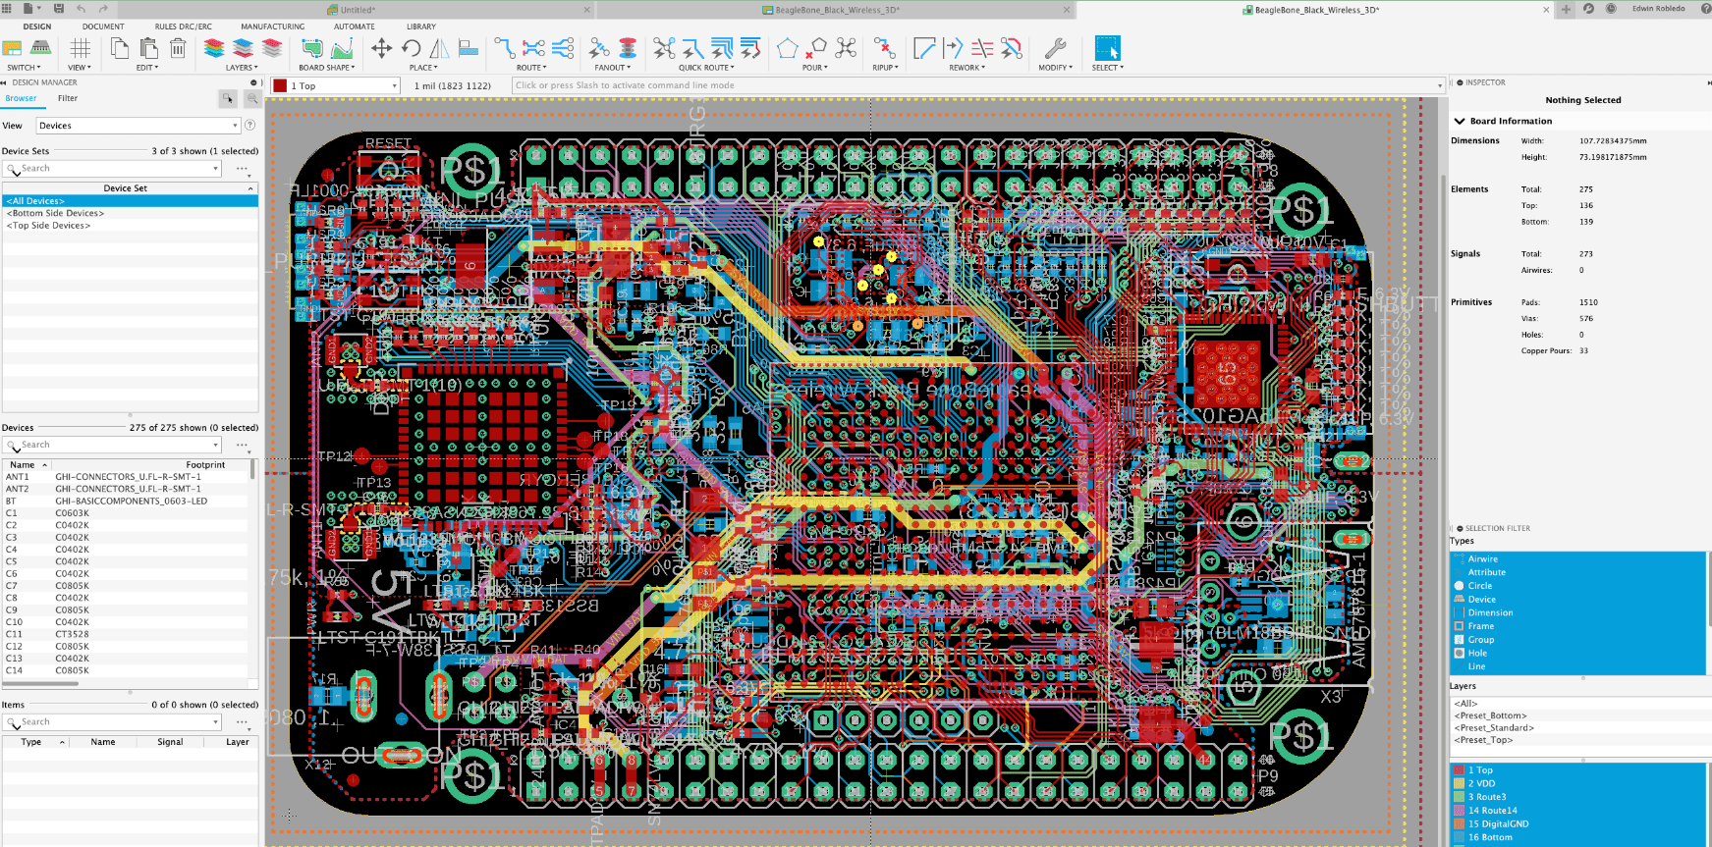Open the View Devices dropdown
Viewport: 1712px width, 847px height.
coord(138,126)
